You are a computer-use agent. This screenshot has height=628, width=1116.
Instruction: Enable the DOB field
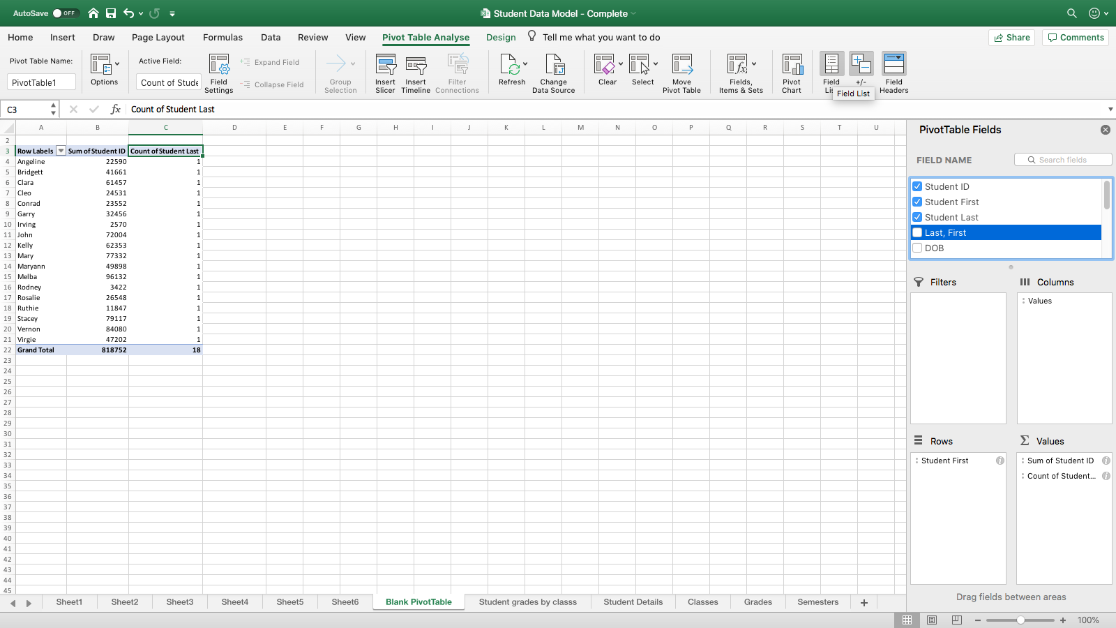point(918,248)
